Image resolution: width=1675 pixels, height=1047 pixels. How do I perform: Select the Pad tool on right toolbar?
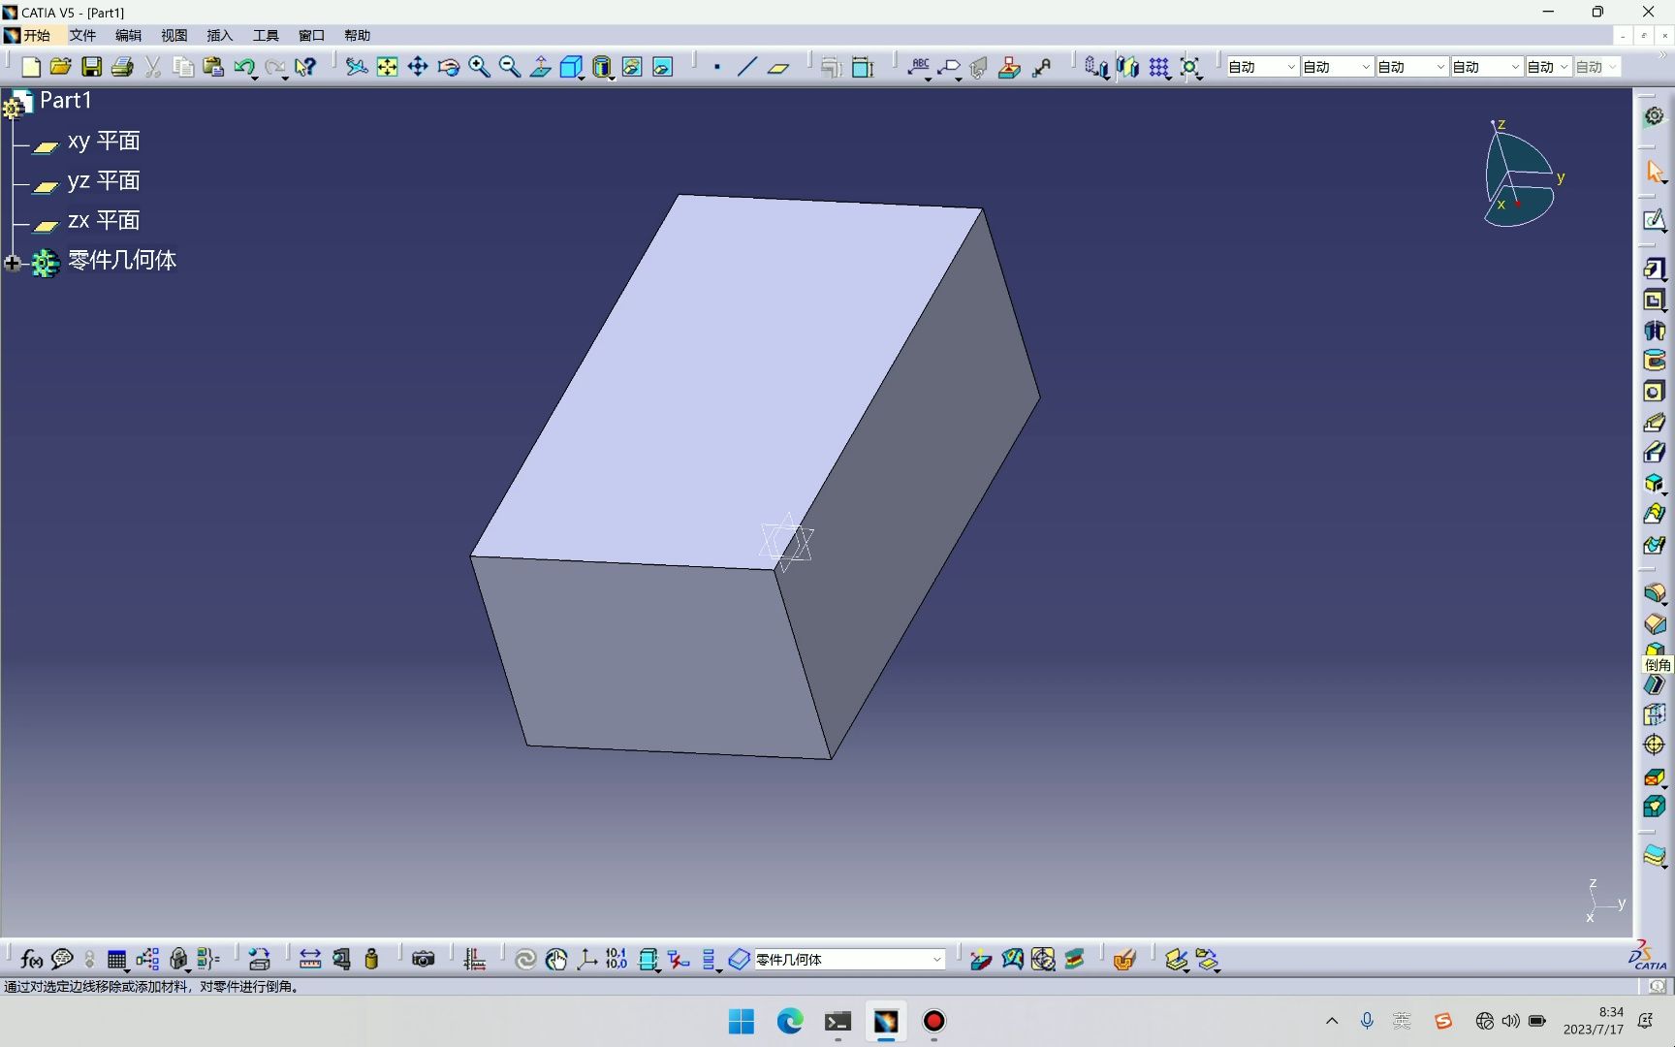point(1654,270)
